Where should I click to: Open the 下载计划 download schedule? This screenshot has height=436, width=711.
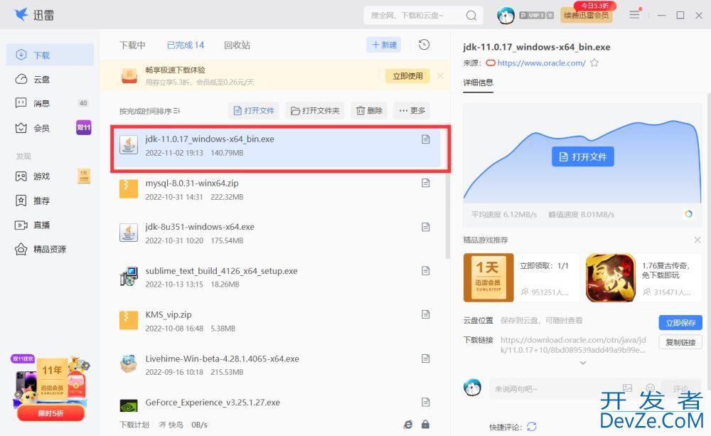coord(134,425)
